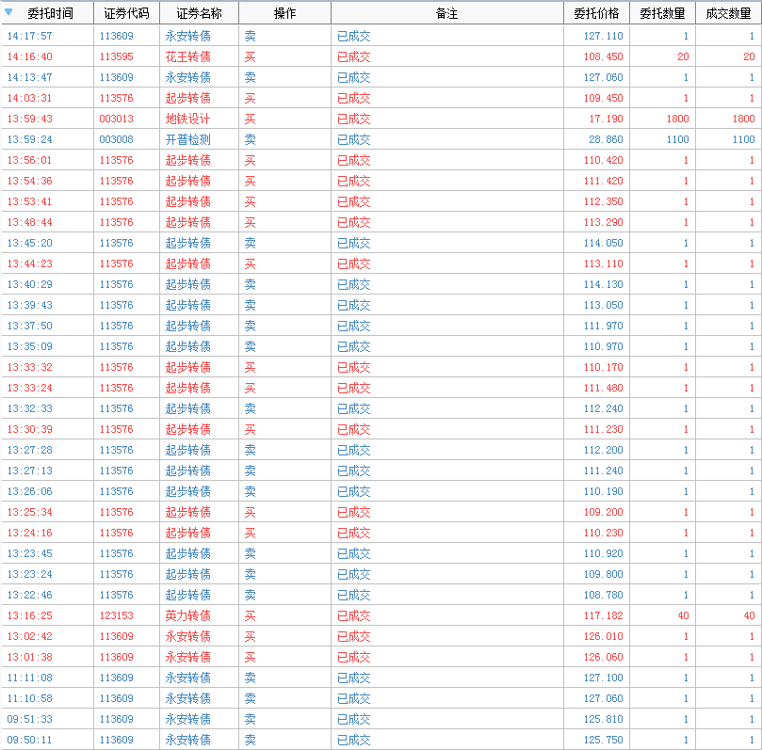Click code 123153 cell
This screenshot has height=750, width=762.
pyautogui.click(x=116, y=615)
